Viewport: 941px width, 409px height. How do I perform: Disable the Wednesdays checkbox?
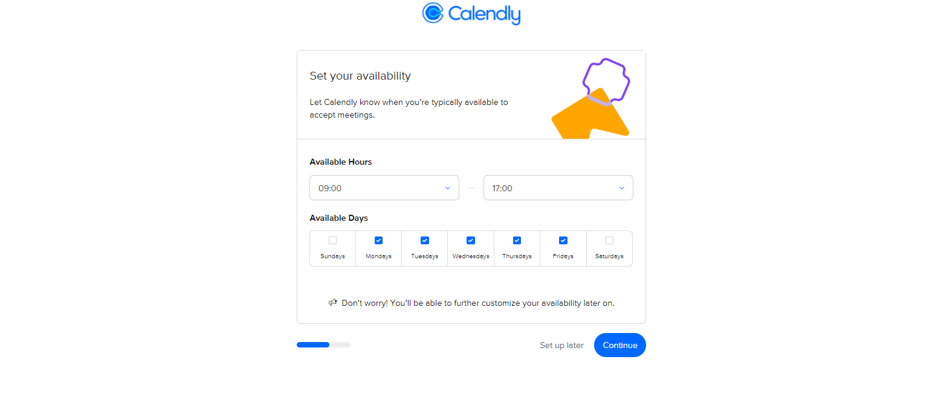pos(471,241)
